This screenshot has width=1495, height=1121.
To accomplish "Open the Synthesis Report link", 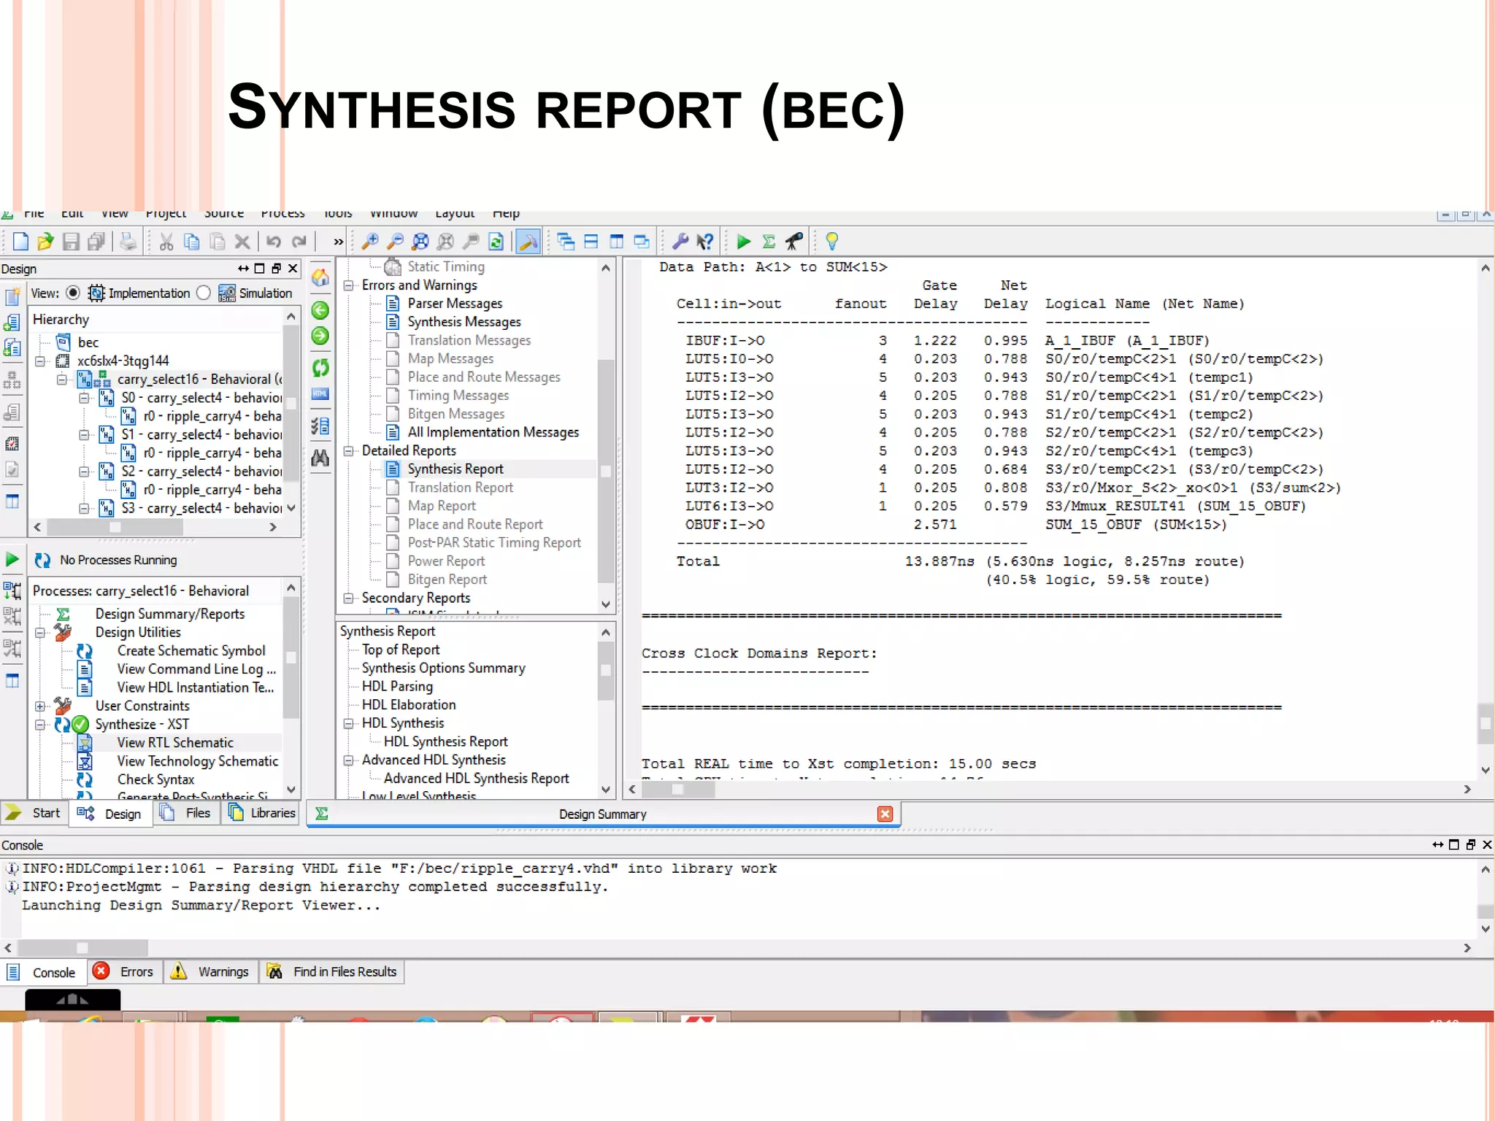I will click(456, 469).
